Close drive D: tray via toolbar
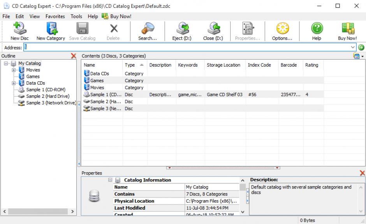This screenshot has height=224, width=366. [x=214, y=28]
